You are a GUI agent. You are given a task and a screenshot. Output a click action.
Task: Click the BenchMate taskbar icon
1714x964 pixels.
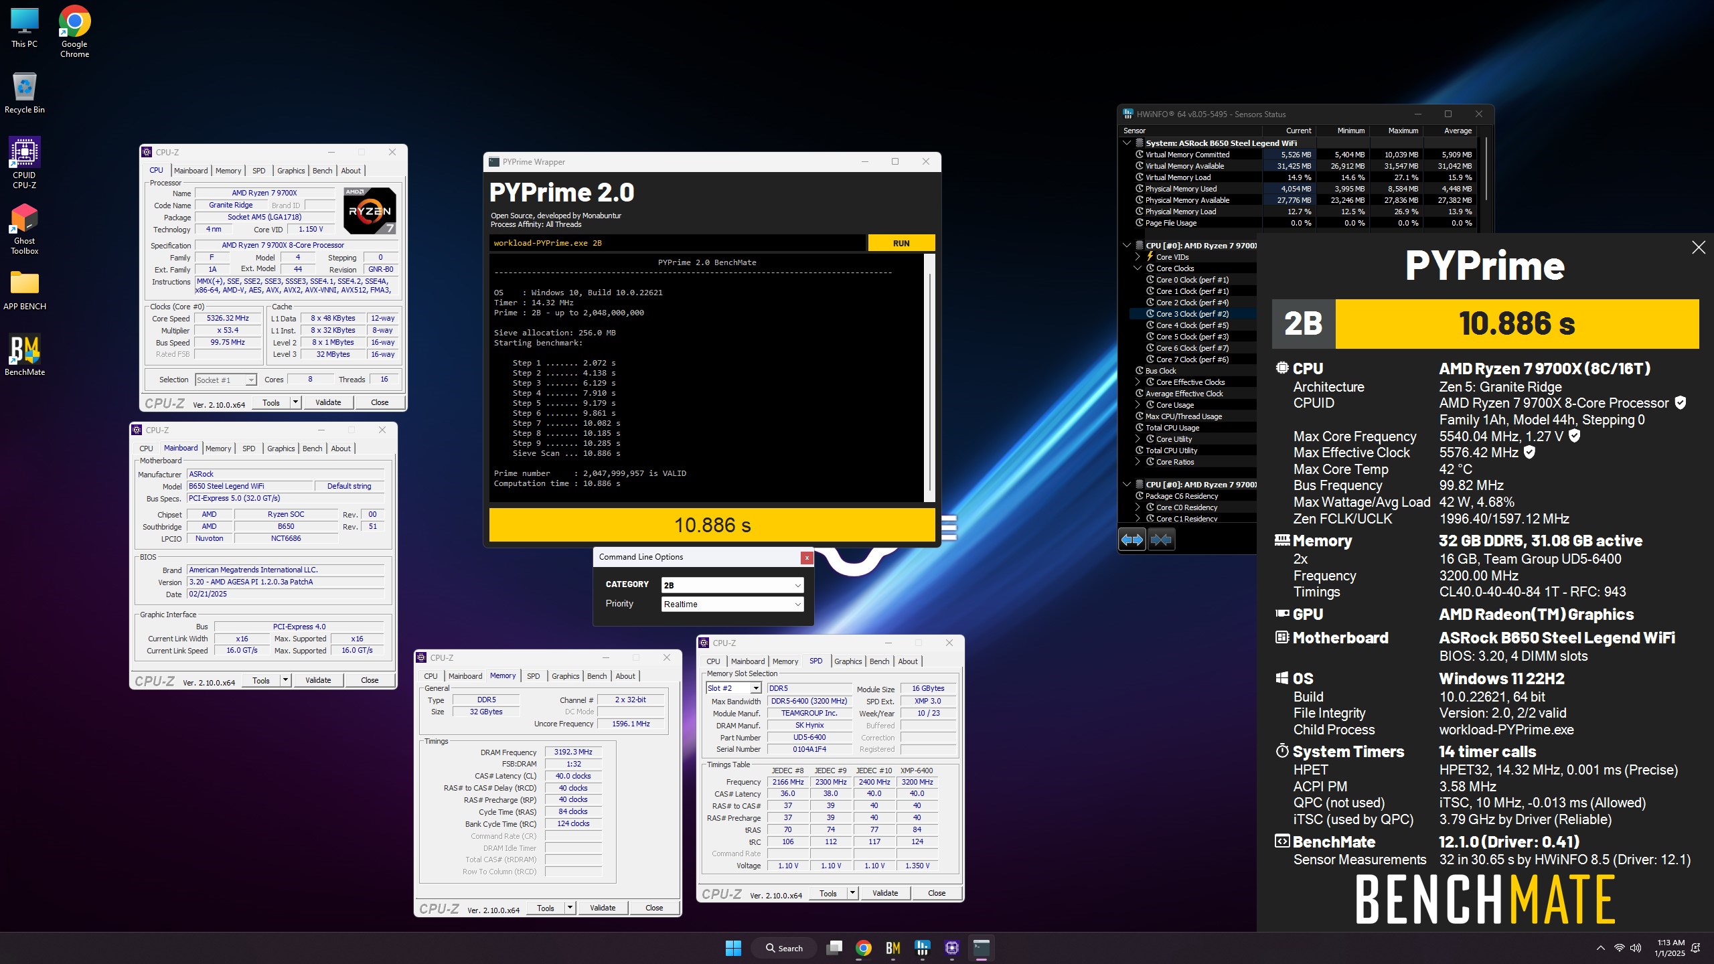pyautogui.click(x=893, y=948)
